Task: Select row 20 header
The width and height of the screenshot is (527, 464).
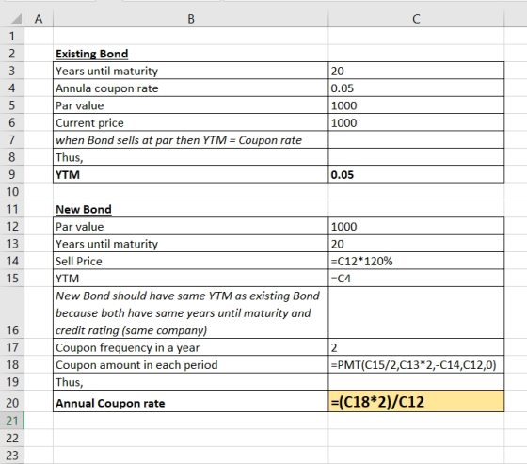Action: tap(12, 402)
